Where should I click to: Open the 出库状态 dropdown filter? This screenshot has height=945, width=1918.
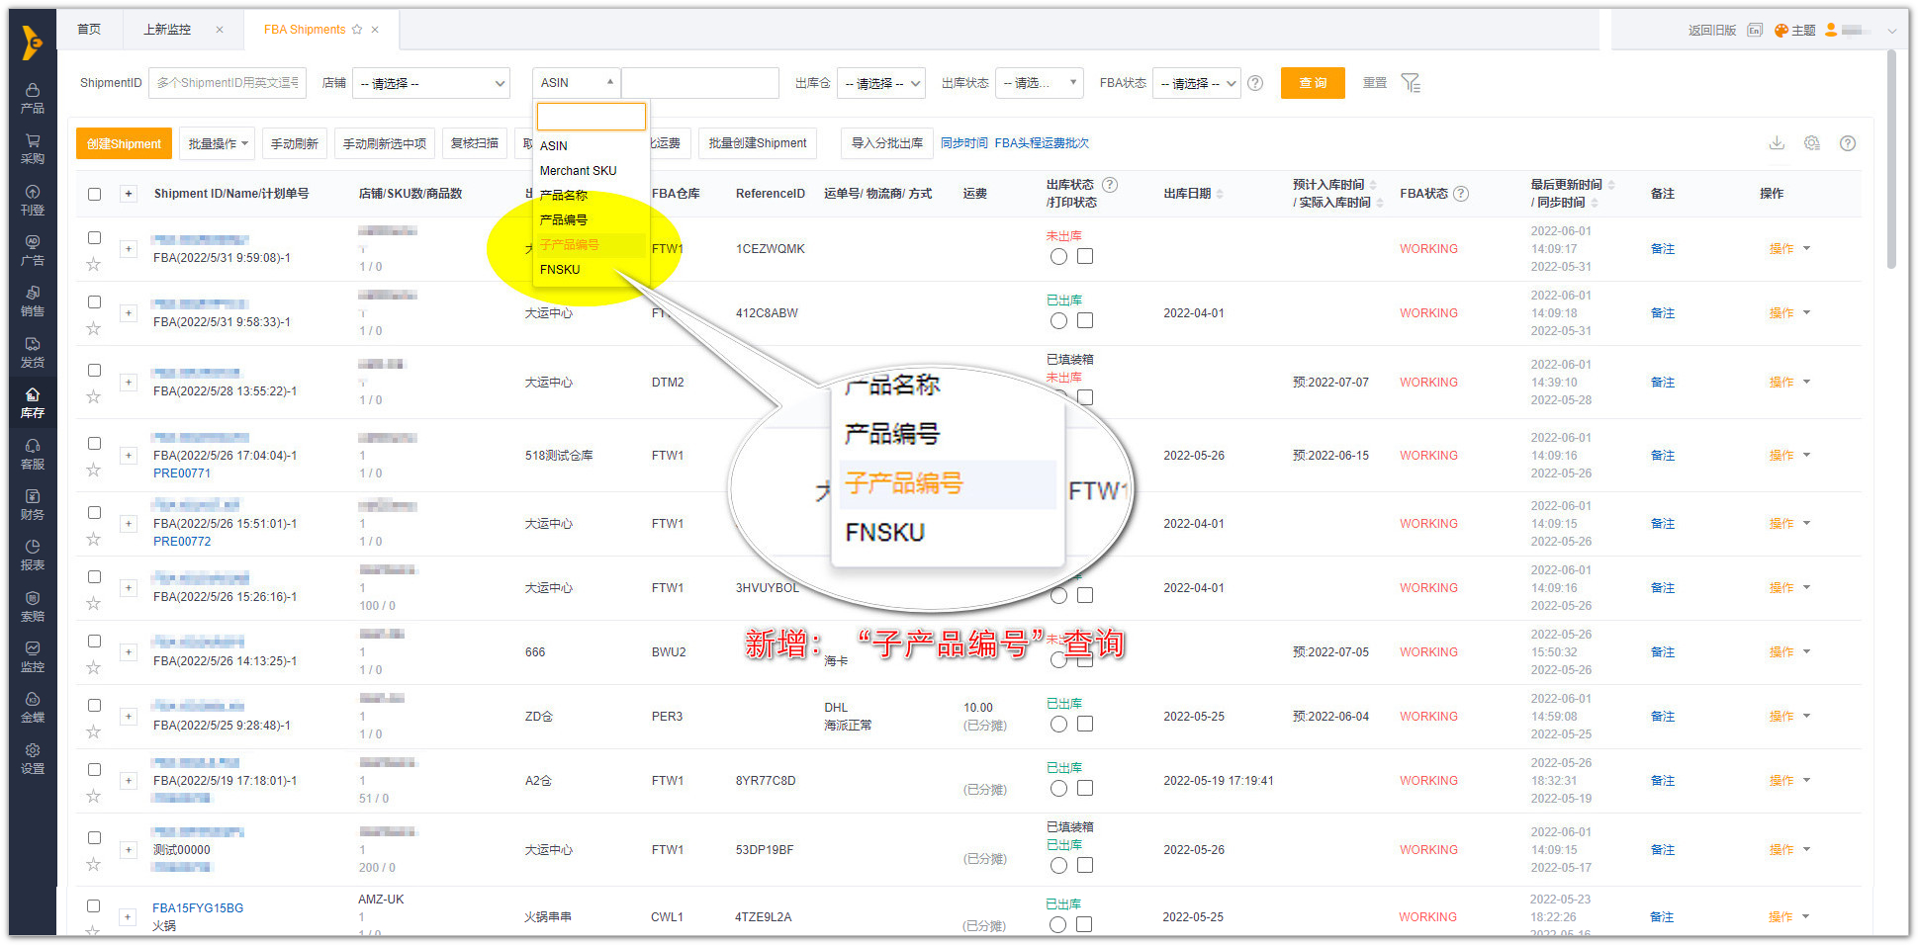point(1040,83)
